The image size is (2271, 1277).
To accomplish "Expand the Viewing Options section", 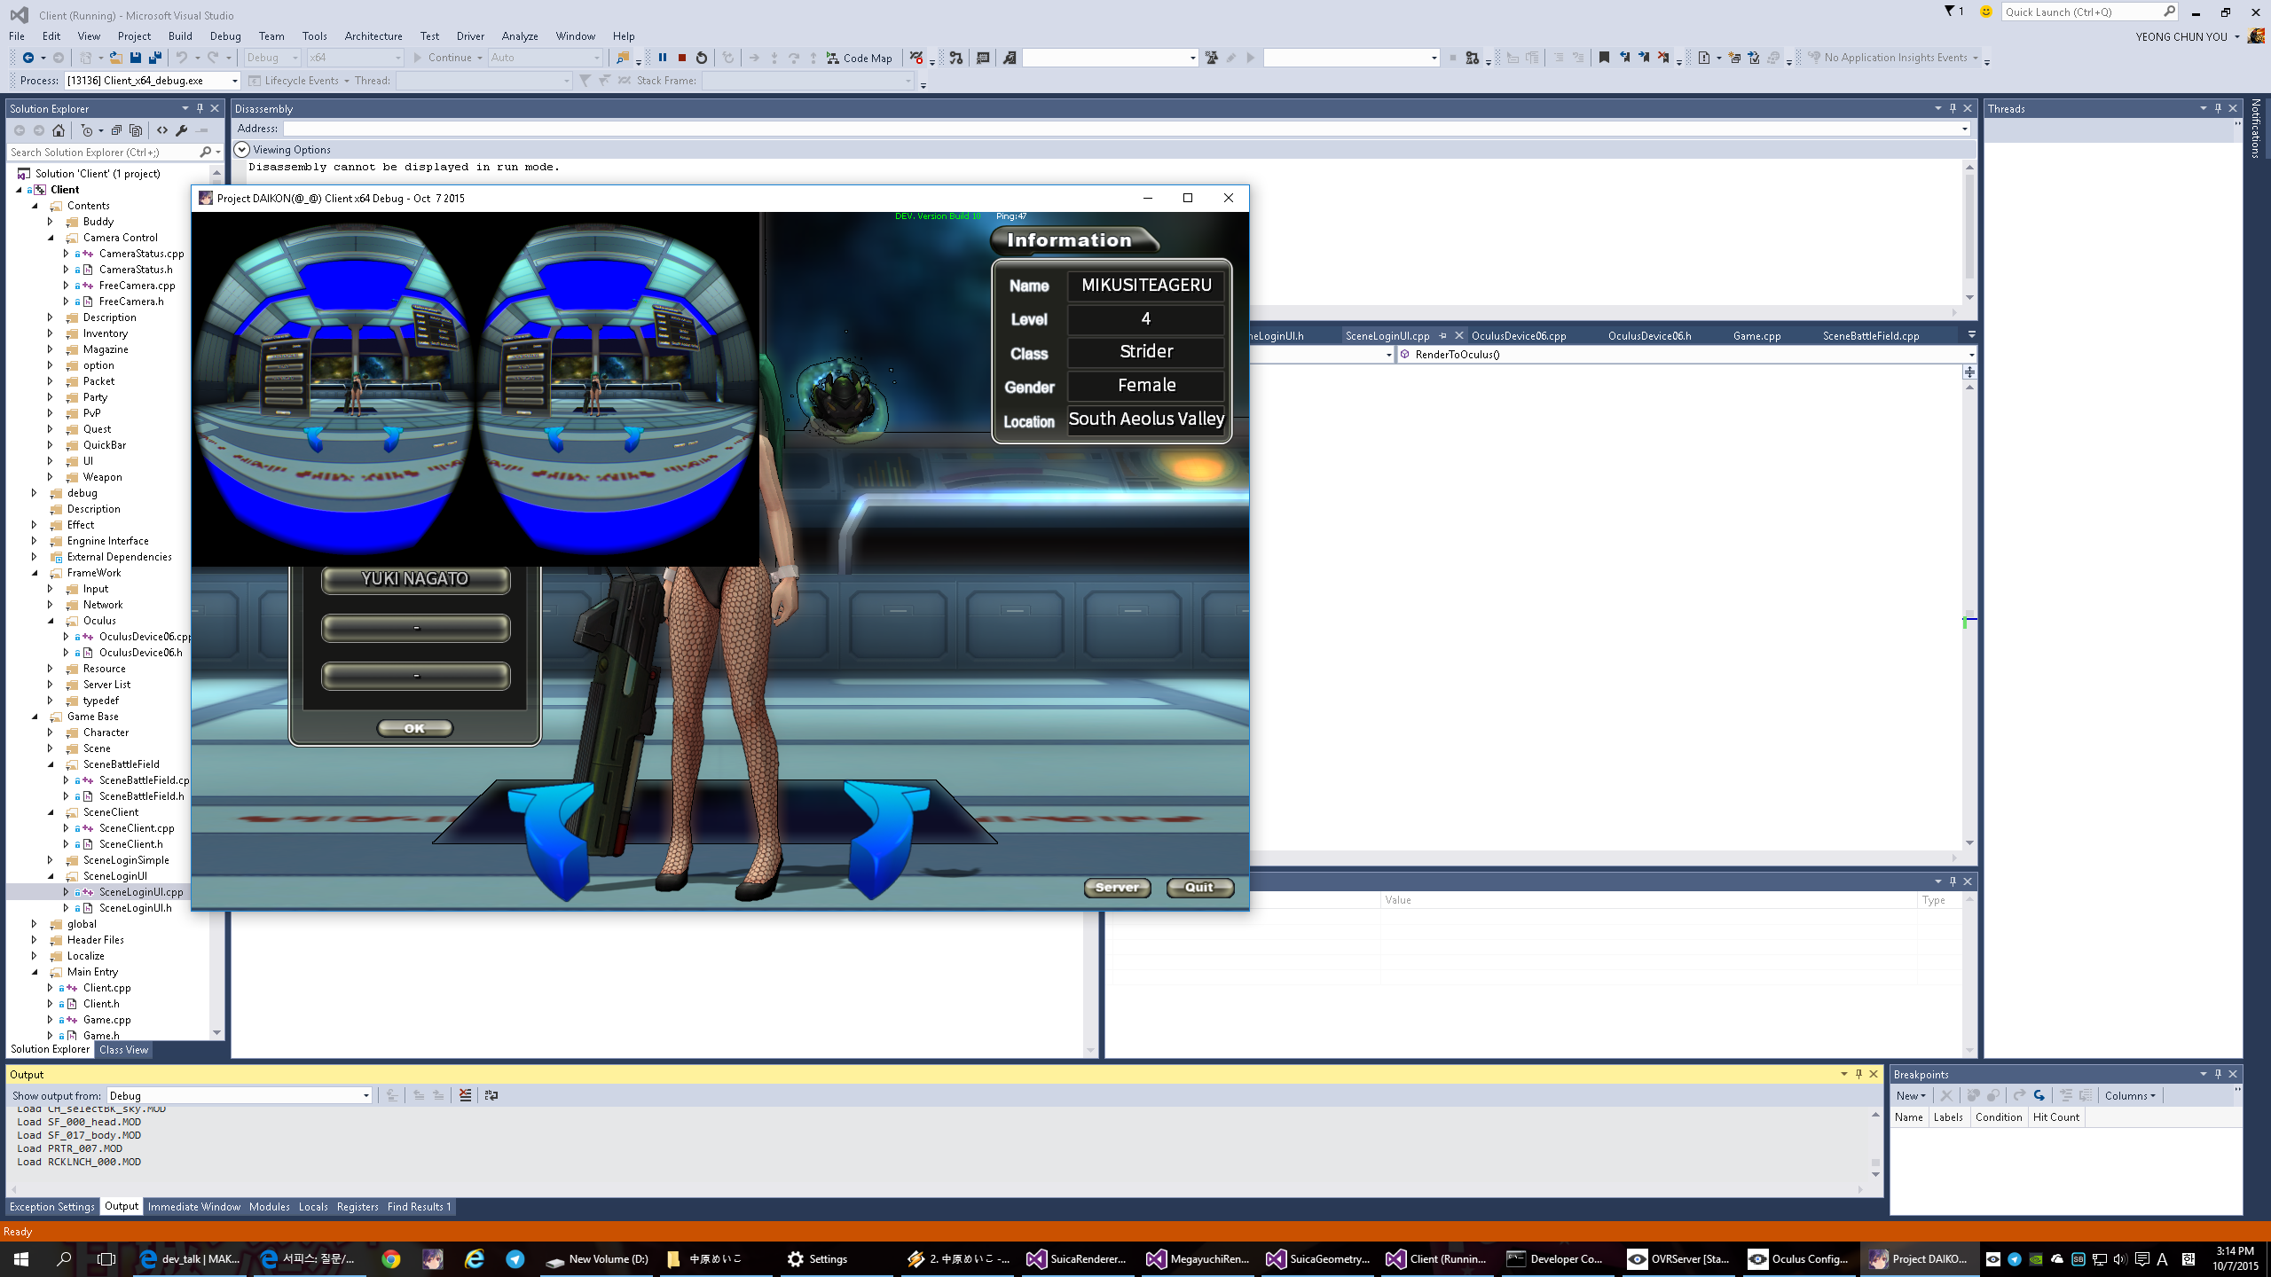I will 241,150.
